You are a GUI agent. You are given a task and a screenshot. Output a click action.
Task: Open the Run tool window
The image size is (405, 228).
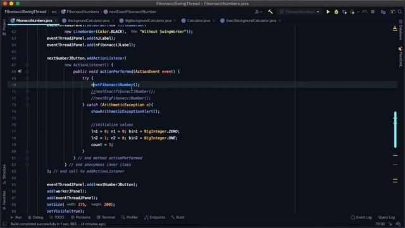[x=16, y=217]
